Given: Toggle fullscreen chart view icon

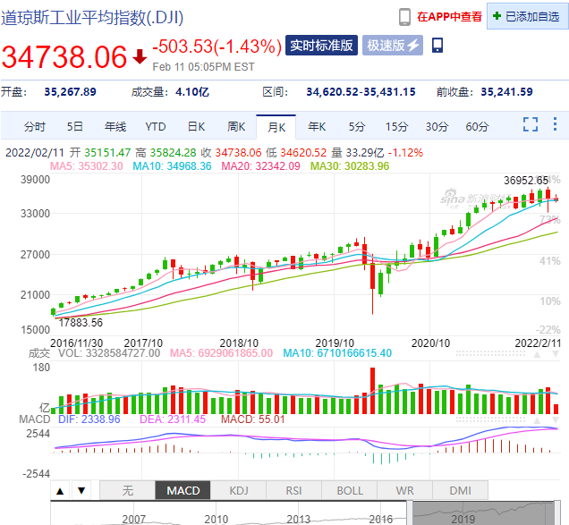Looking at the screenshot, I should (x=531, y=124).
